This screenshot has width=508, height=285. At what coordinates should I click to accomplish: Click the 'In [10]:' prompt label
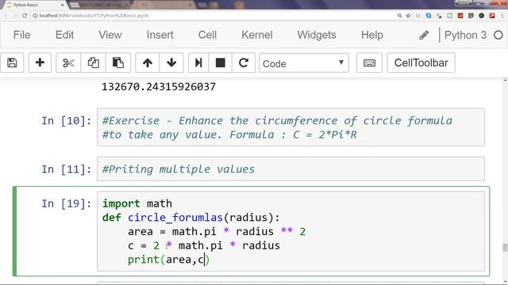[67, 121]
